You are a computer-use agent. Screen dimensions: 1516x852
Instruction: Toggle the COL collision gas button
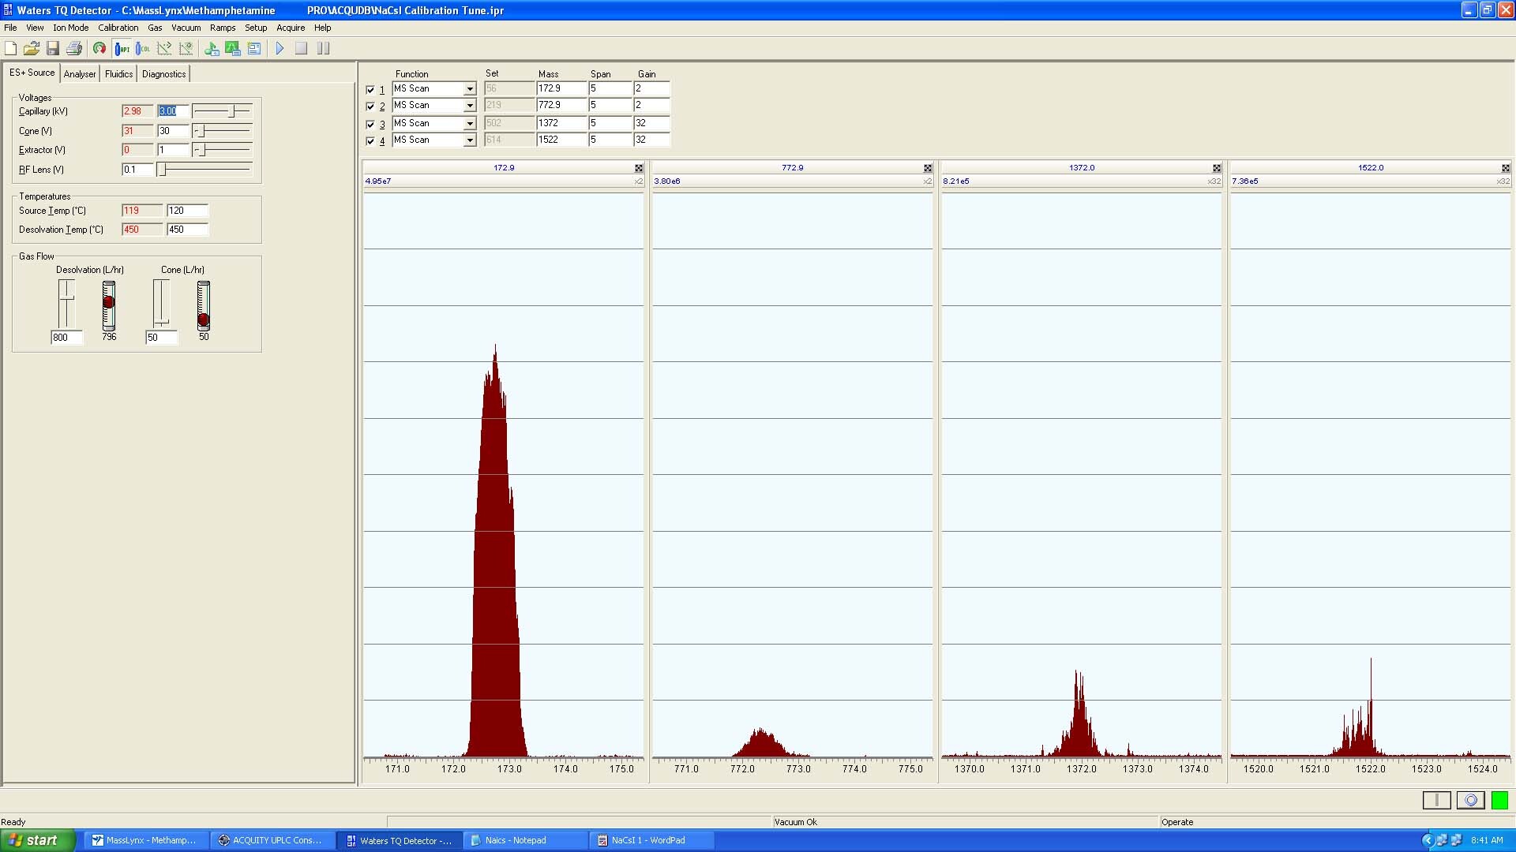(x=143, y=48)
